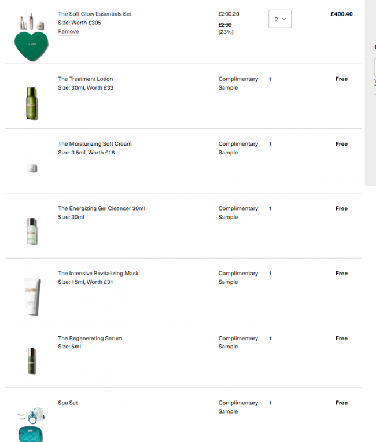Open the Spa Set product title
The width and height of the screenshot is (376, 442).
pyautogui.click(x=68, y=403)
